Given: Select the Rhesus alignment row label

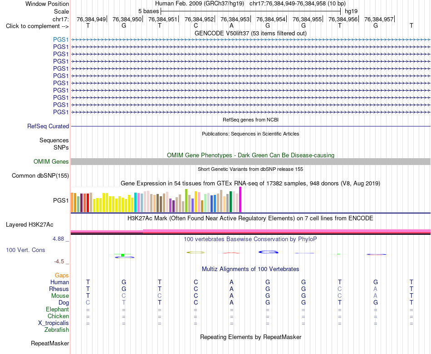Looking at the screenshot, I should (59, 289).
